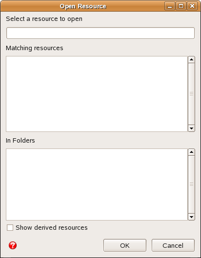
Task: Click inside the empty Matching resources list
Action: [x=97, y=94]
